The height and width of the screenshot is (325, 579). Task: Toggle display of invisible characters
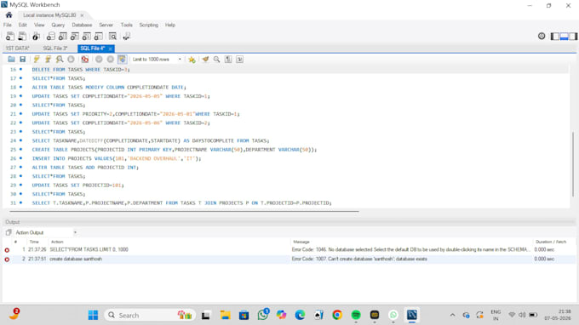[x=228, y=59]
